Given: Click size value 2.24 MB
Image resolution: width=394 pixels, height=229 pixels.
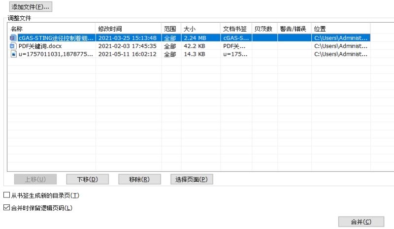Looking at the screenshot, I should [195, 38].
